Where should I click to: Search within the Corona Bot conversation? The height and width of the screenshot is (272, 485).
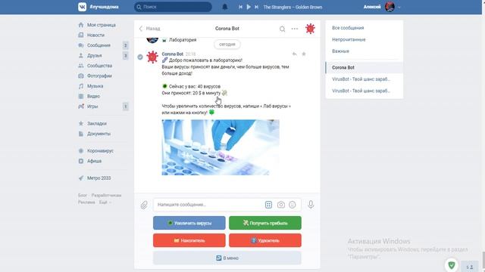(282, 29)
